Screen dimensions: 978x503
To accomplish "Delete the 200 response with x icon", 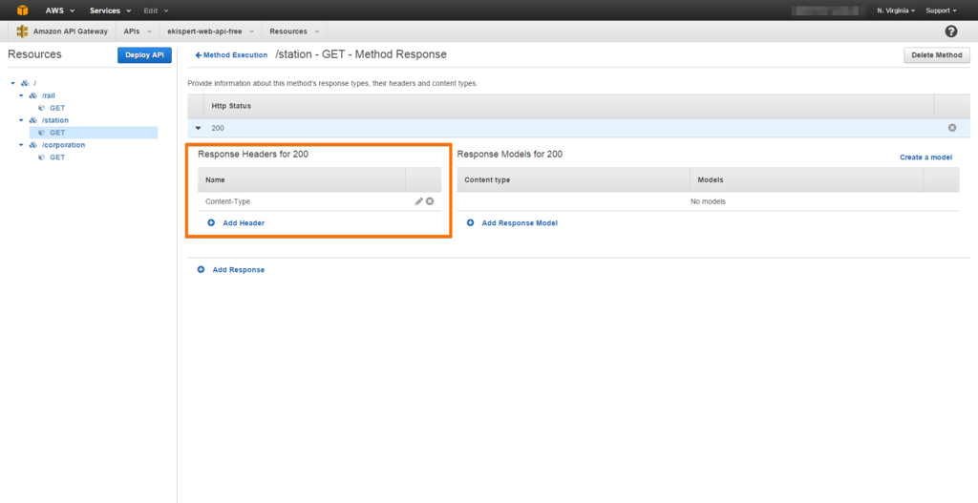I will [952, 128].
